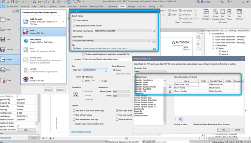The width and height of the screenshot is (251, 143).
Task: Open Parameter Type Sheets dropdown
Action: coord(150,71)
